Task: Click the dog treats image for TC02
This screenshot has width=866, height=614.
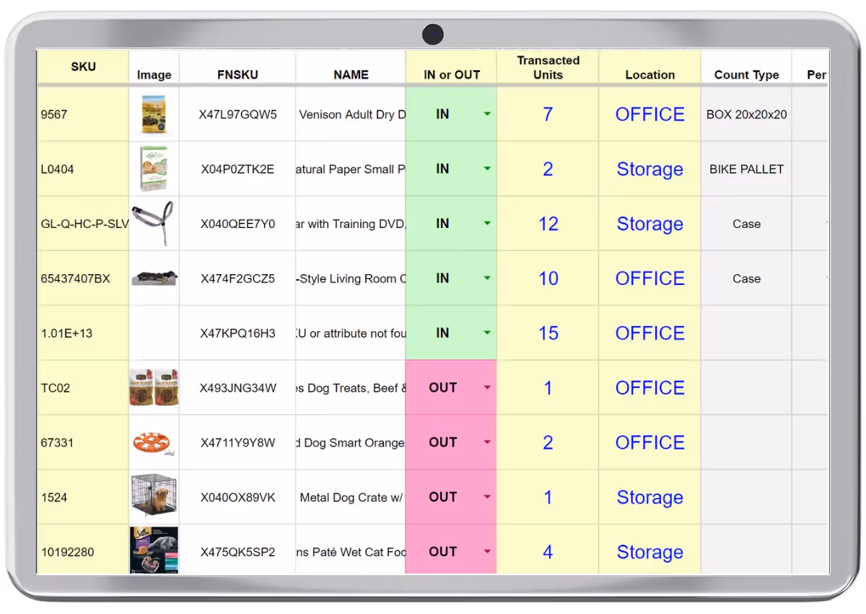Action: pyautogui.click(x=154, y=387)
